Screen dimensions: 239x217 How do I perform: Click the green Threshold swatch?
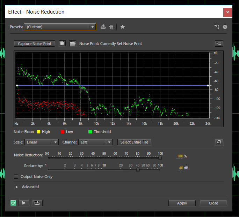[x=90, y=132]
